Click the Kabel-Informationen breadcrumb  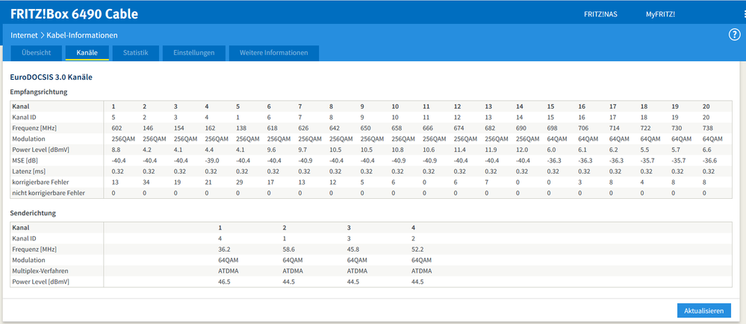82,36
